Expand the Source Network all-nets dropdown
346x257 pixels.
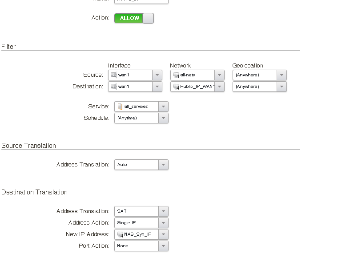pos(219,75)
